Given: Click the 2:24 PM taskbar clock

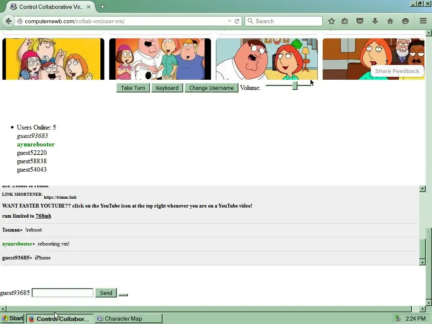Looking at the screenshot, I should coord(416,319).
